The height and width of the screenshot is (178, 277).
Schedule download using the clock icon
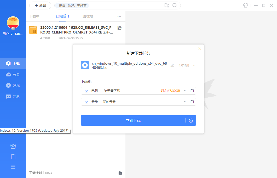pyautogui.click(x=191, y=120)
